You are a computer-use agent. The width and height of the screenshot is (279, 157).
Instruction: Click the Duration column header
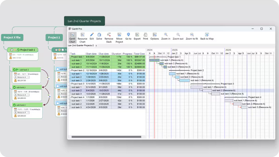tap(116, 54)
